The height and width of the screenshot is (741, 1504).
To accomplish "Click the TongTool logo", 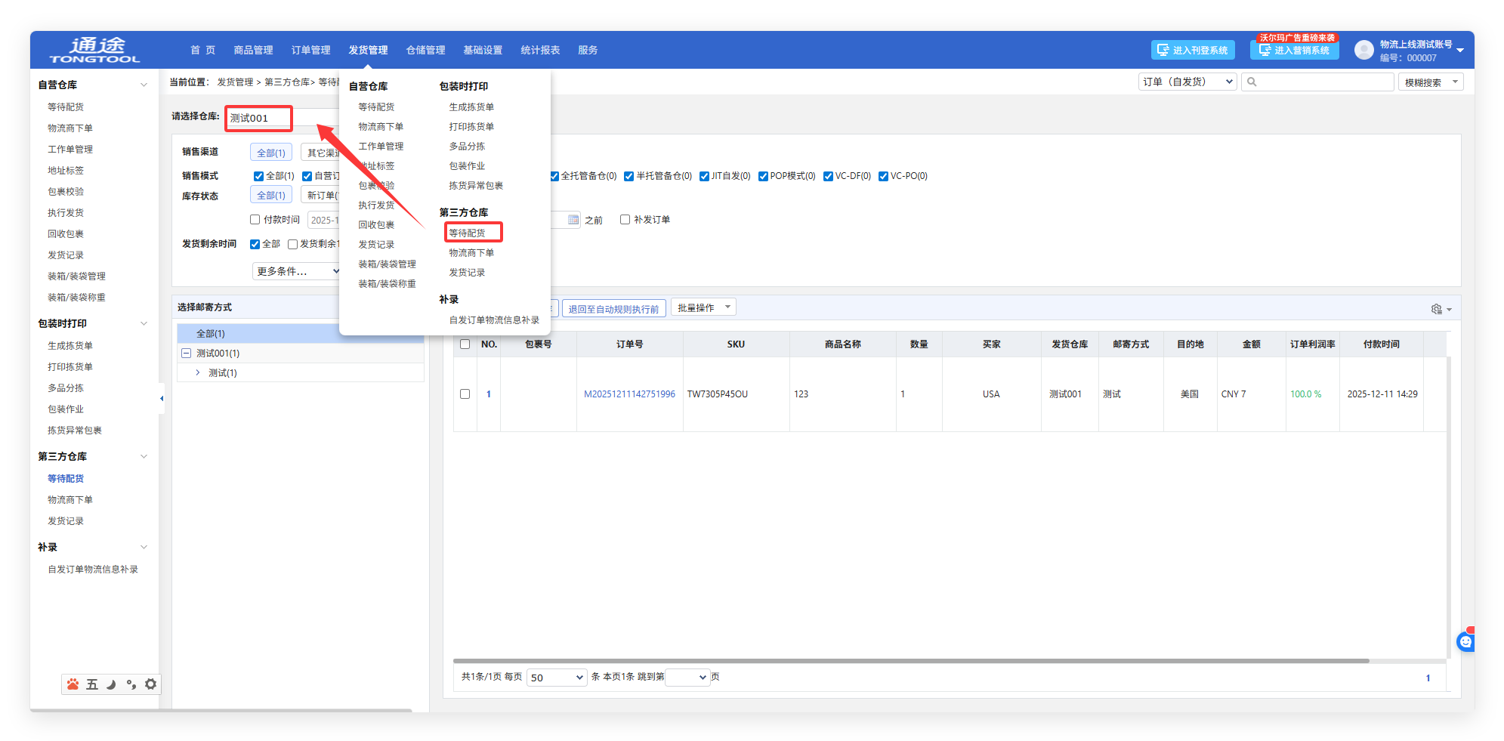I will click(94, 50).
